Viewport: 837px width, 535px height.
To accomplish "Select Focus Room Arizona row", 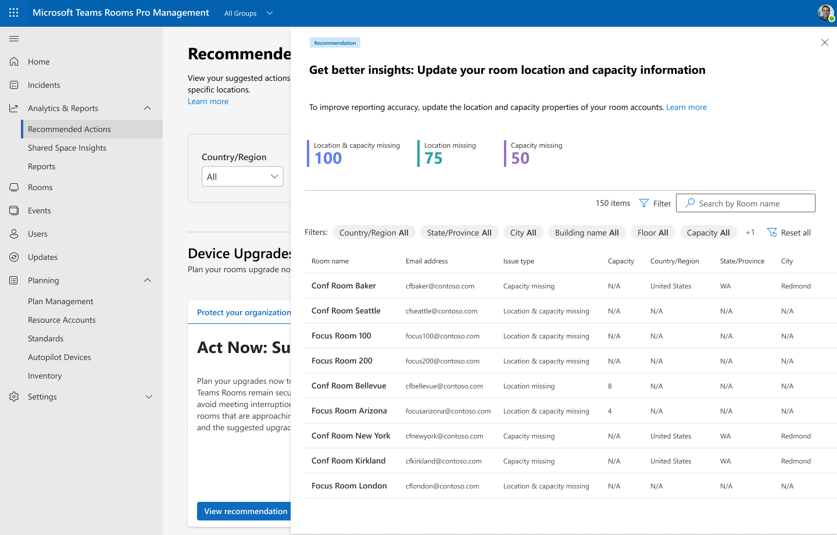I will tap(571, 411).
